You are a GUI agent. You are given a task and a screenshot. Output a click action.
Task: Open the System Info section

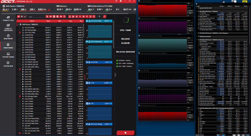(x=8, y=64)
